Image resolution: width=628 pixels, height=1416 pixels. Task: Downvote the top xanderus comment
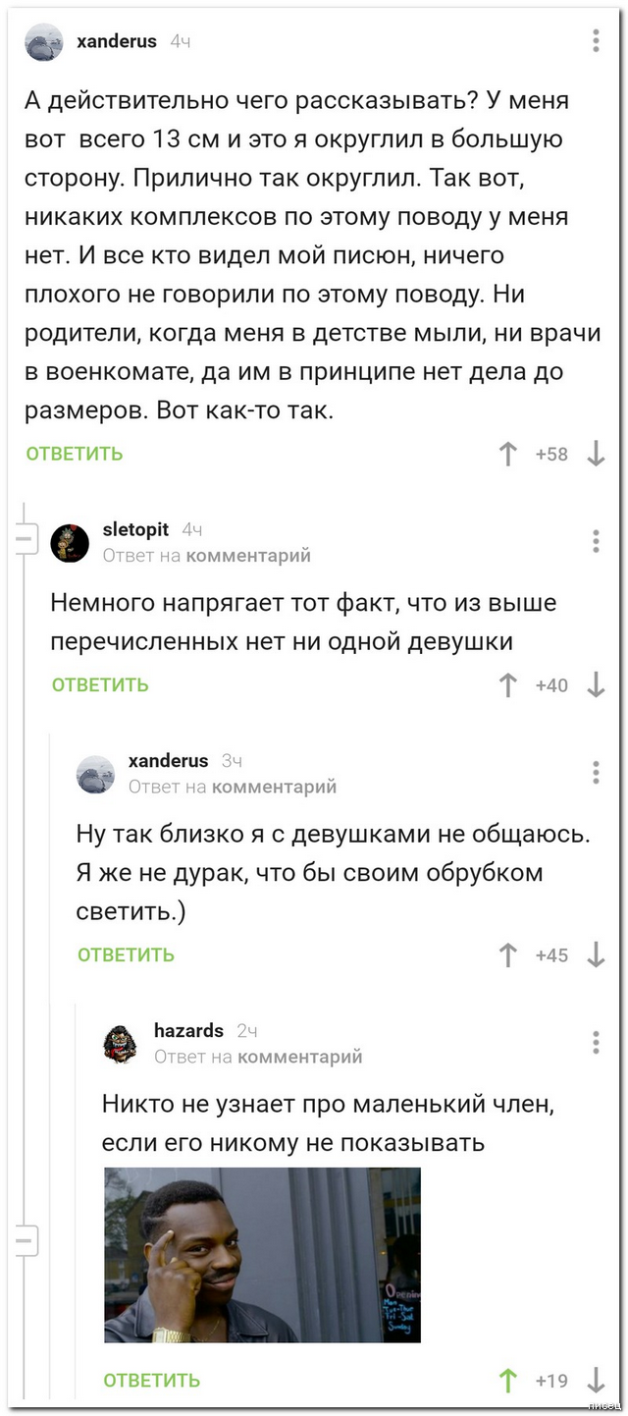coord(596,454)
